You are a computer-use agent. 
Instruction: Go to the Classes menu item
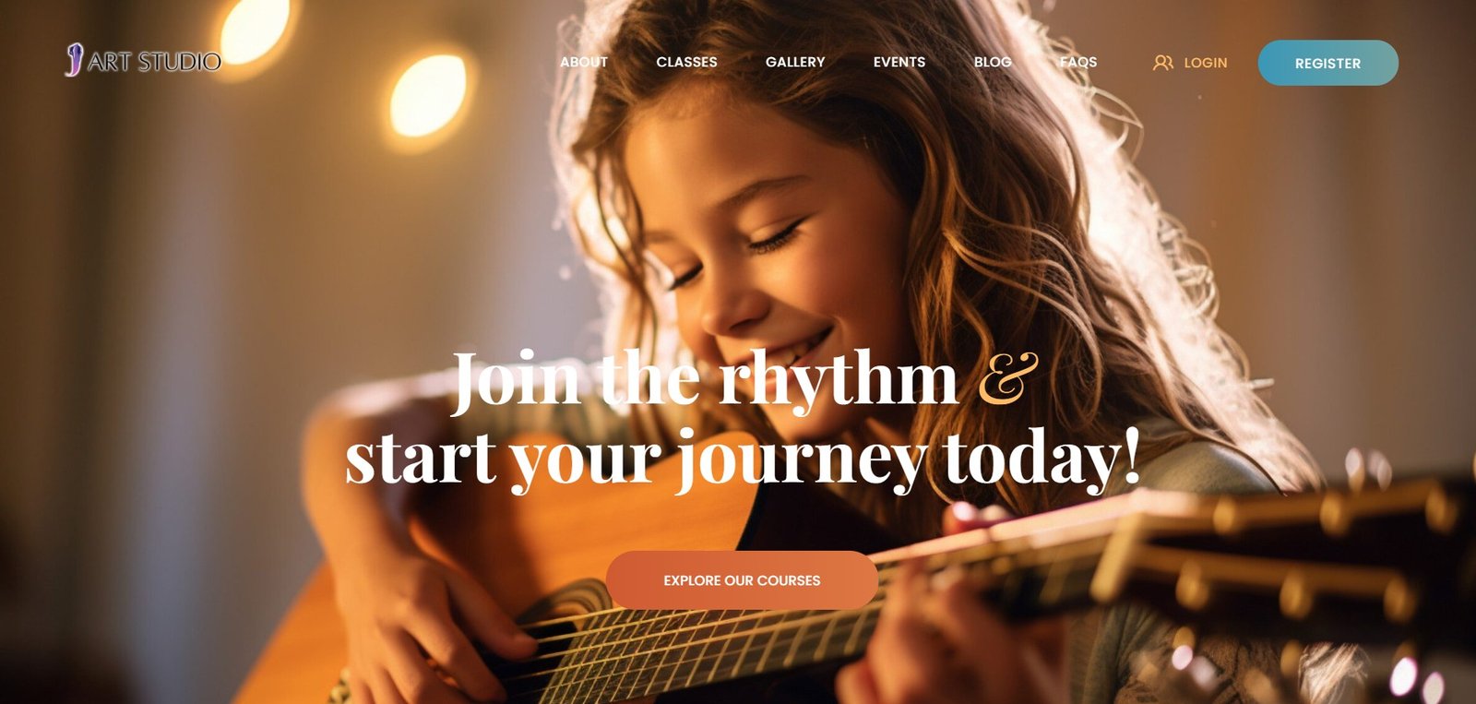[686, 62]
